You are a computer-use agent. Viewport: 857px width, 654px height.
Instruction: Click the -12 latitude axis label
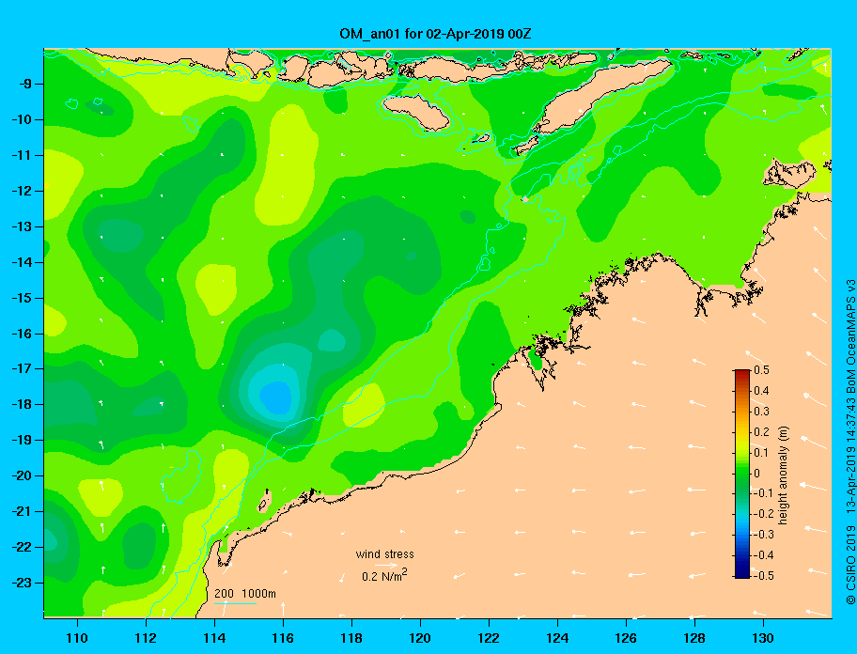tap(22, 192)
